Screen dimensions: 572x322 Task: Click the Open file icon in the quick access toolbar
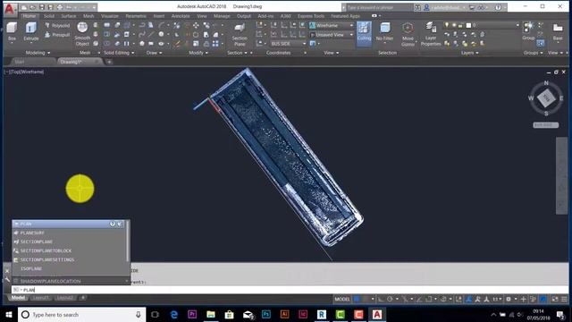(33, 7)
